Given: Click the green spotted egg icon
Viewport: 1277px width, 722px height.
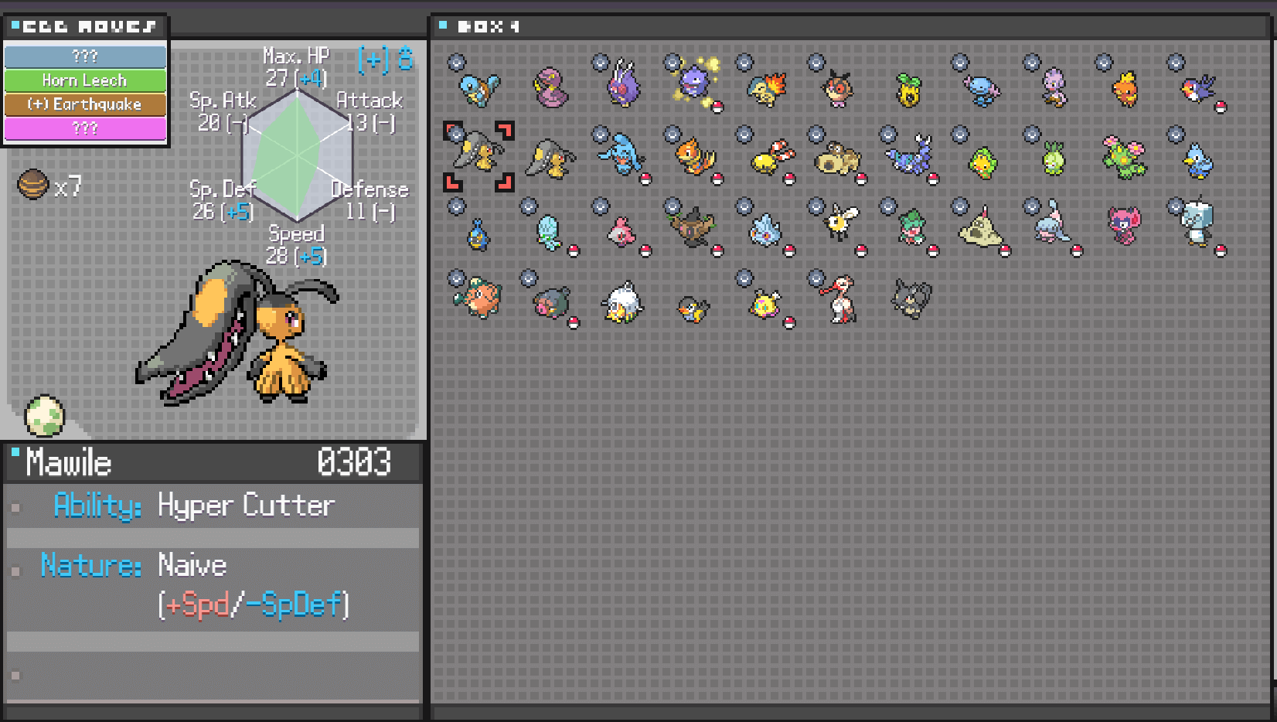Looking at the screenshot, I should click(x=44, y=416).
